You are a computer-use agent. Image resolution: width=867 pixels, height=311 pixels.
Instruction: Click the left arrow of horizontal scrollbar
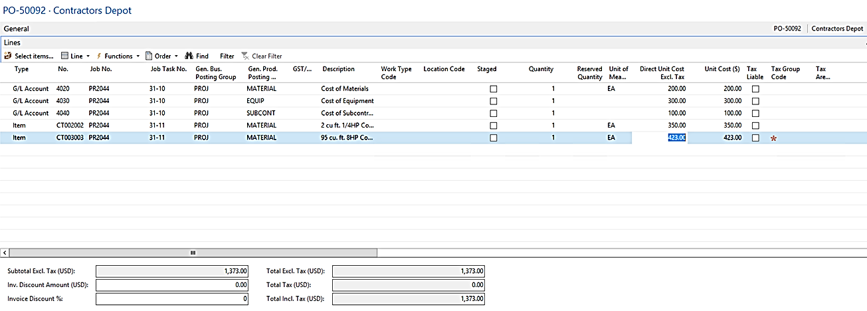tap(5, 253)
